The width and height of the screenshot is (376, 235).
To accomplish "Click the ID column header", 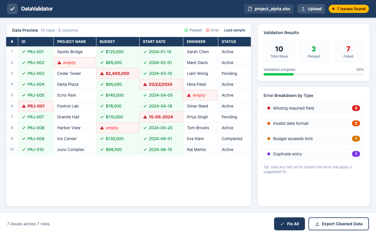I will pos(36,42).
